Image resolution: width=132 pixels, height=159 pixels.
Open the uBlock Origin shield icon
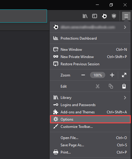tap(114, 16)
